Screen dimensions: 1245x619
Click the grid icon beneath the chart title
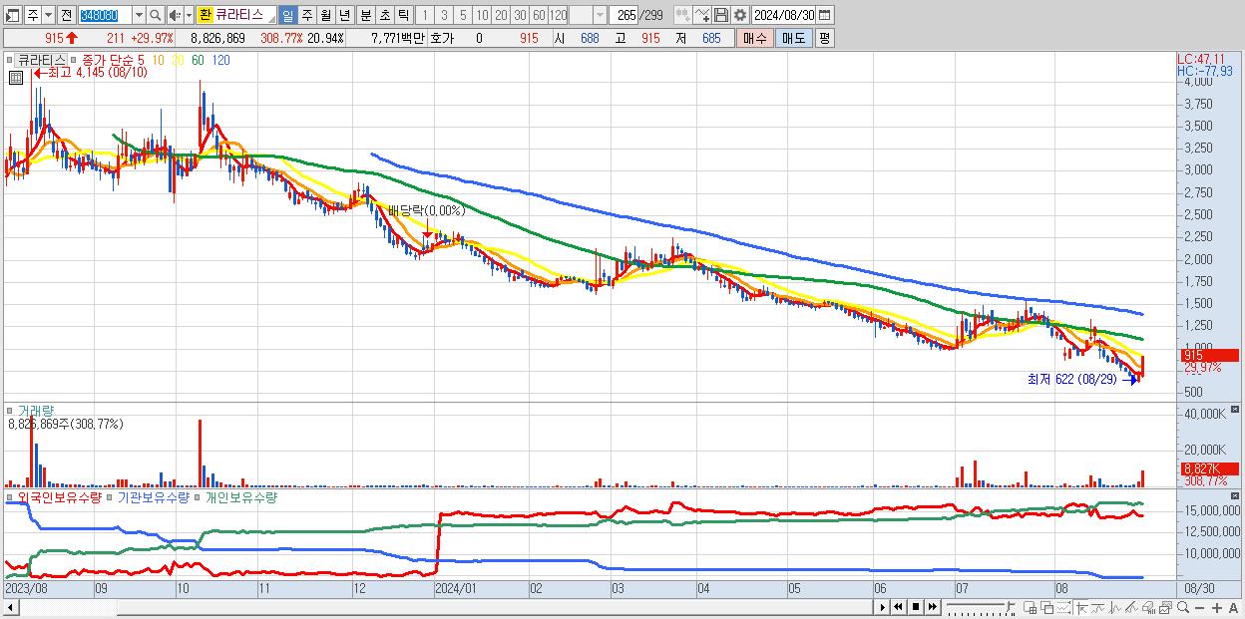tap(16, 77)
